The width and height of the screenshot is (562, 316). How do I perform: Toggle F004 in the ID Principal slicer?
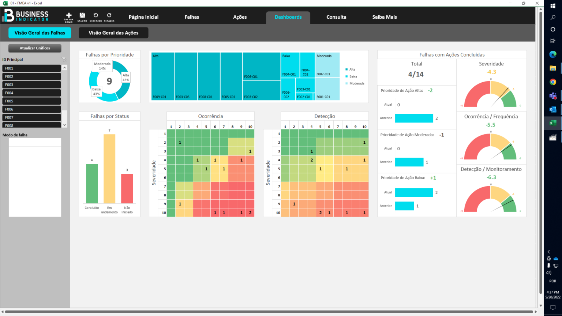point(31,93)
